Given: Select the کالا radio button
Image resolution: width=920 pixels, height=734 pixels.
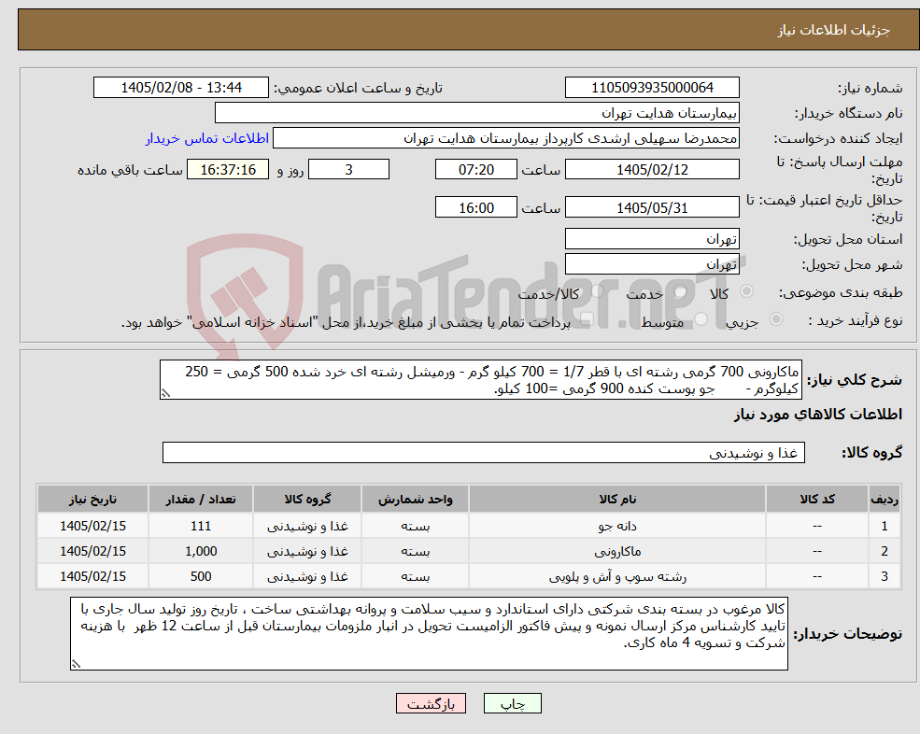Looking at the screenshot, I should click(747, 291).
